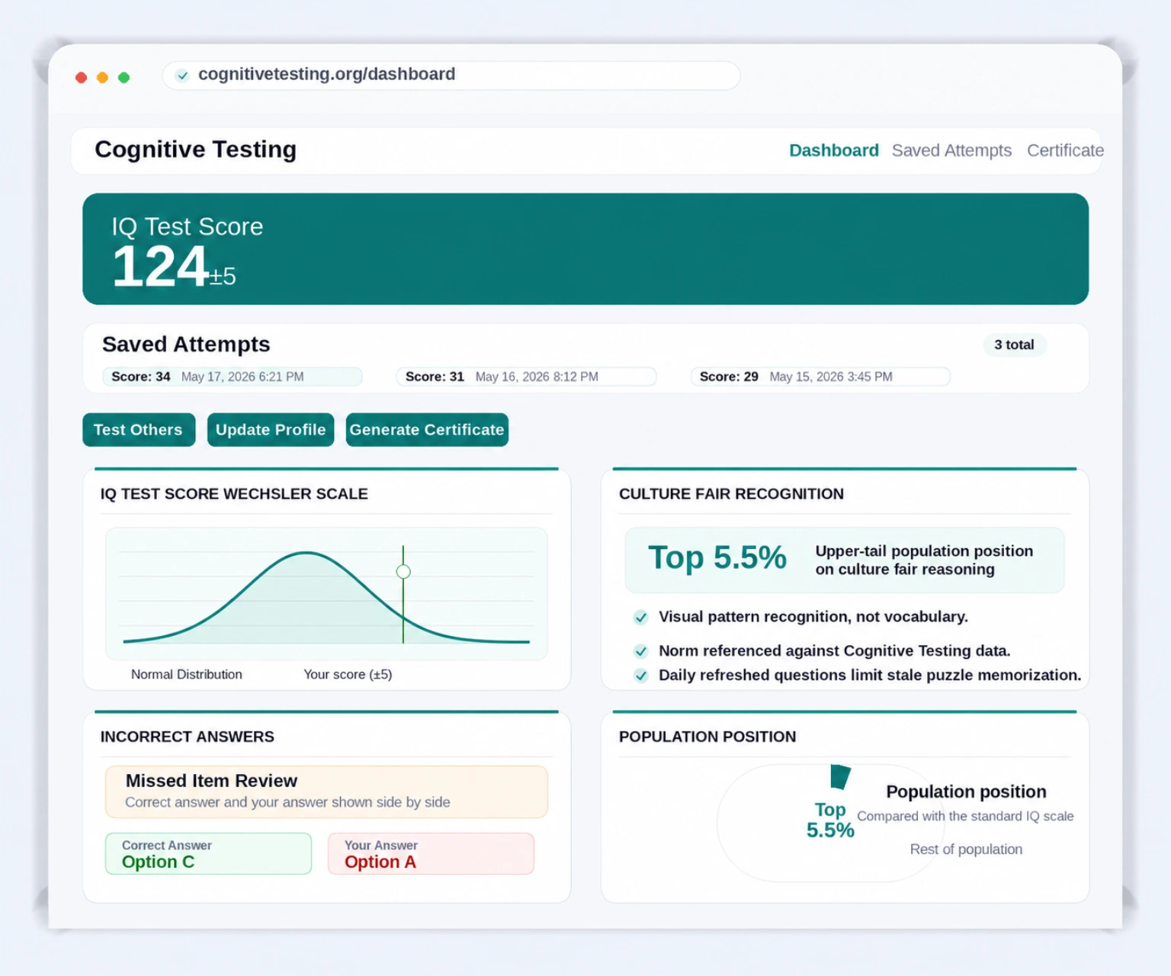Click the secure site checkmark icon
This screenshot has width=1171, height=976.
point(182,75)
